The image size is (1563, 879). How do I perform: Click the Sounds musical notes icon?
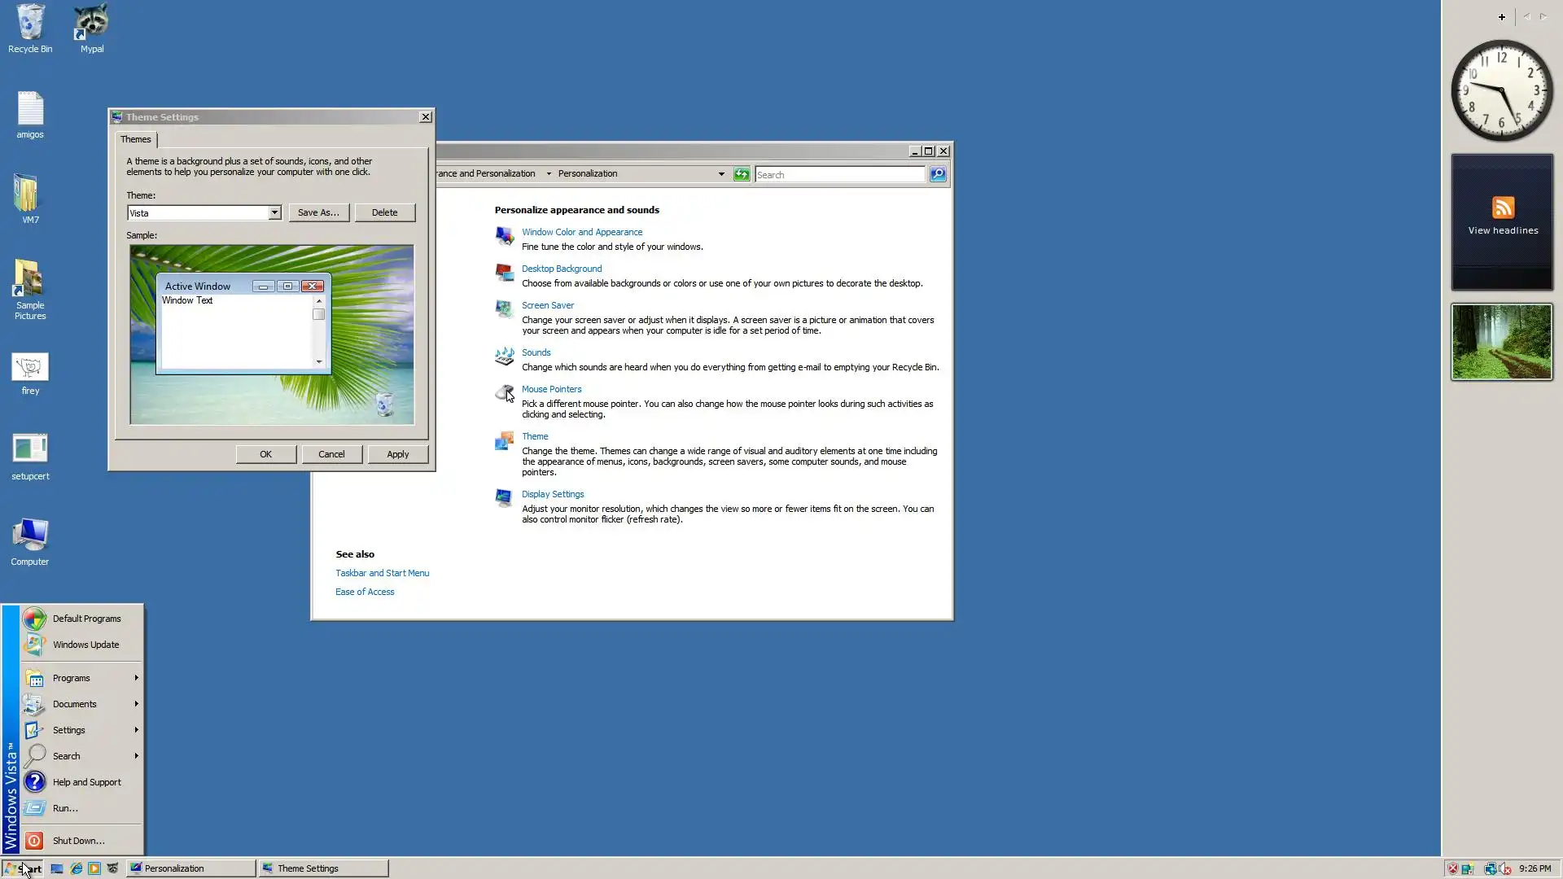point(504,356)
